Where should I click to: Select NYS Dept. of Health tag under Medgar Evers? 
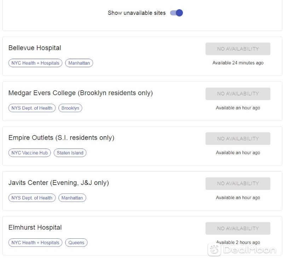[32, 108]
